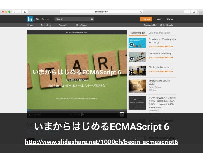203x153 pixels.
Task: Open Foundations of Teaching with Technology title
Action: (x=162, y=41)
